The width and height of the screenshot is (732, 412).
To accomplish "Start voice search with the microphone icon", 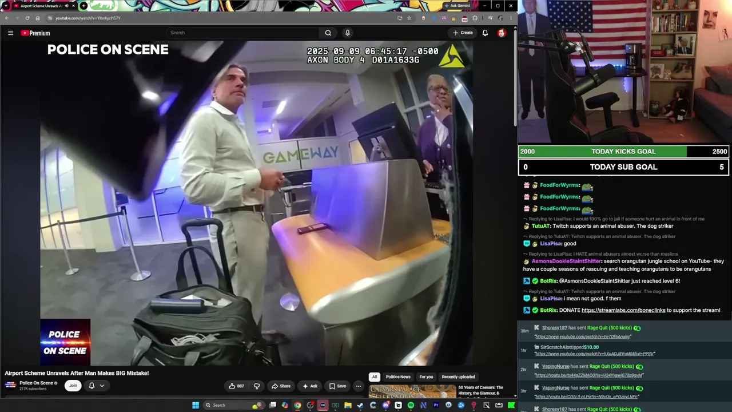I will [347, 33].
